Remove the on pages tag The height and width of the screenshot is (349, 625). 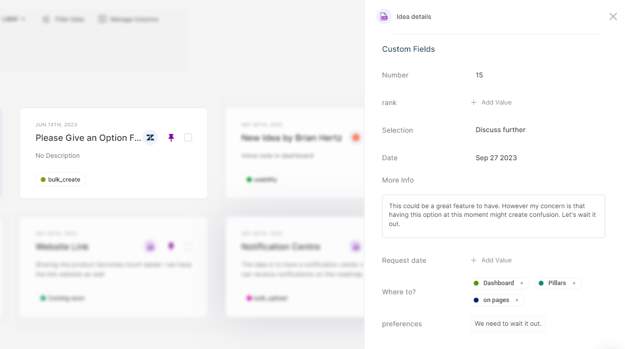[x=517, y=301]
